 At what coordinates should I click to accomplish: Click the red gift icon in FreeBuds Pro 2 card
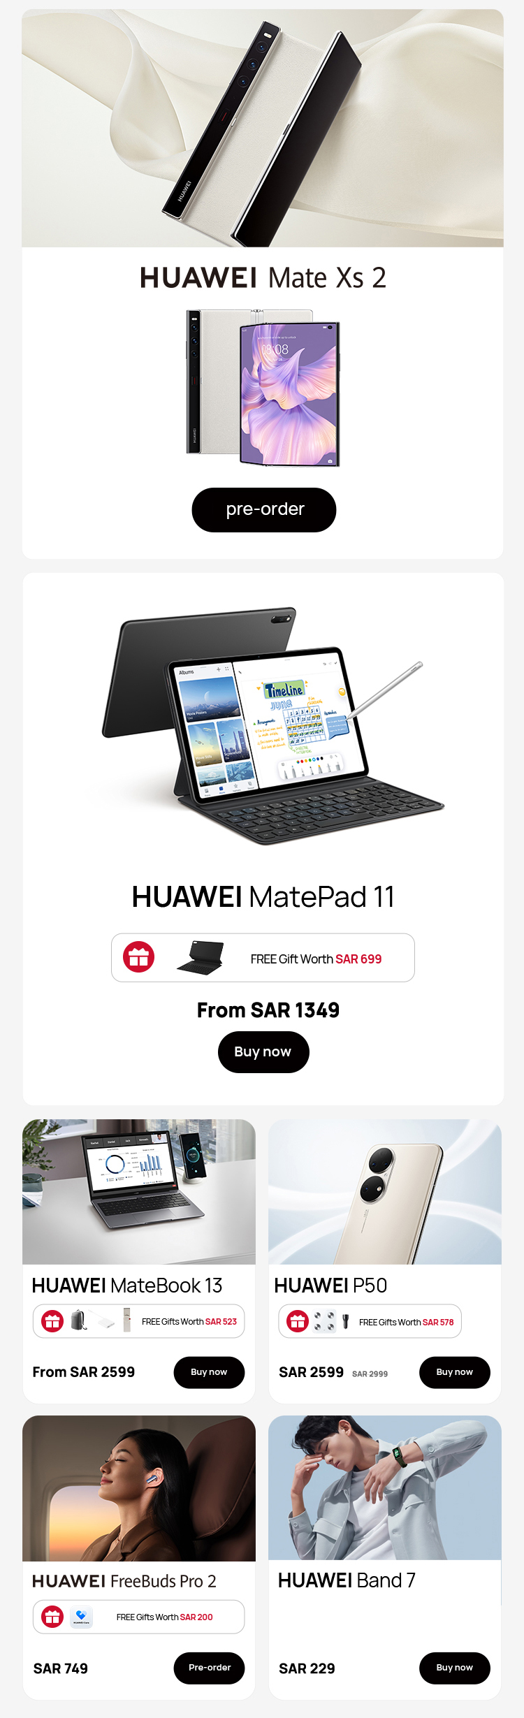tap(52, 1617)
